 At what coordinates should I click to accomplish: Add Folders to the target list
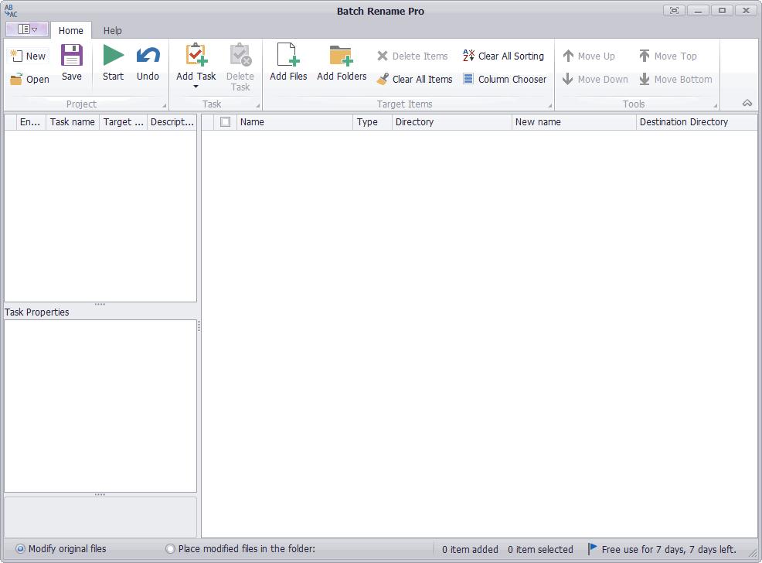click(x=342, y=62)
